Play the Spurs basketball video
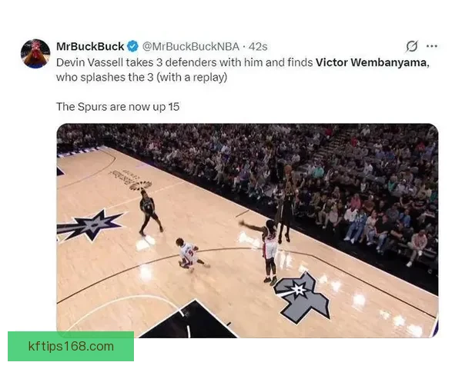462x369 pixels. pos(247,231)
